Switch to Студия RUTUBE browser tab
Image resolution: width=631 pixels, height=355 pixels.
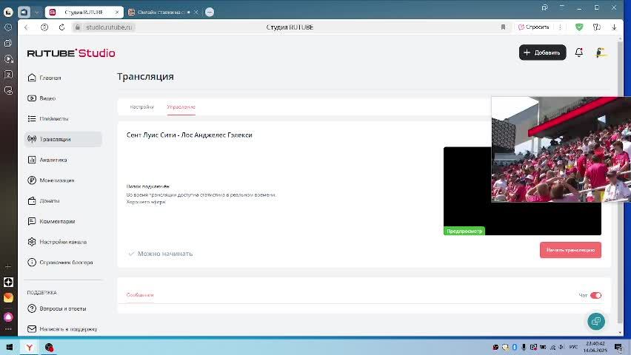84,13
